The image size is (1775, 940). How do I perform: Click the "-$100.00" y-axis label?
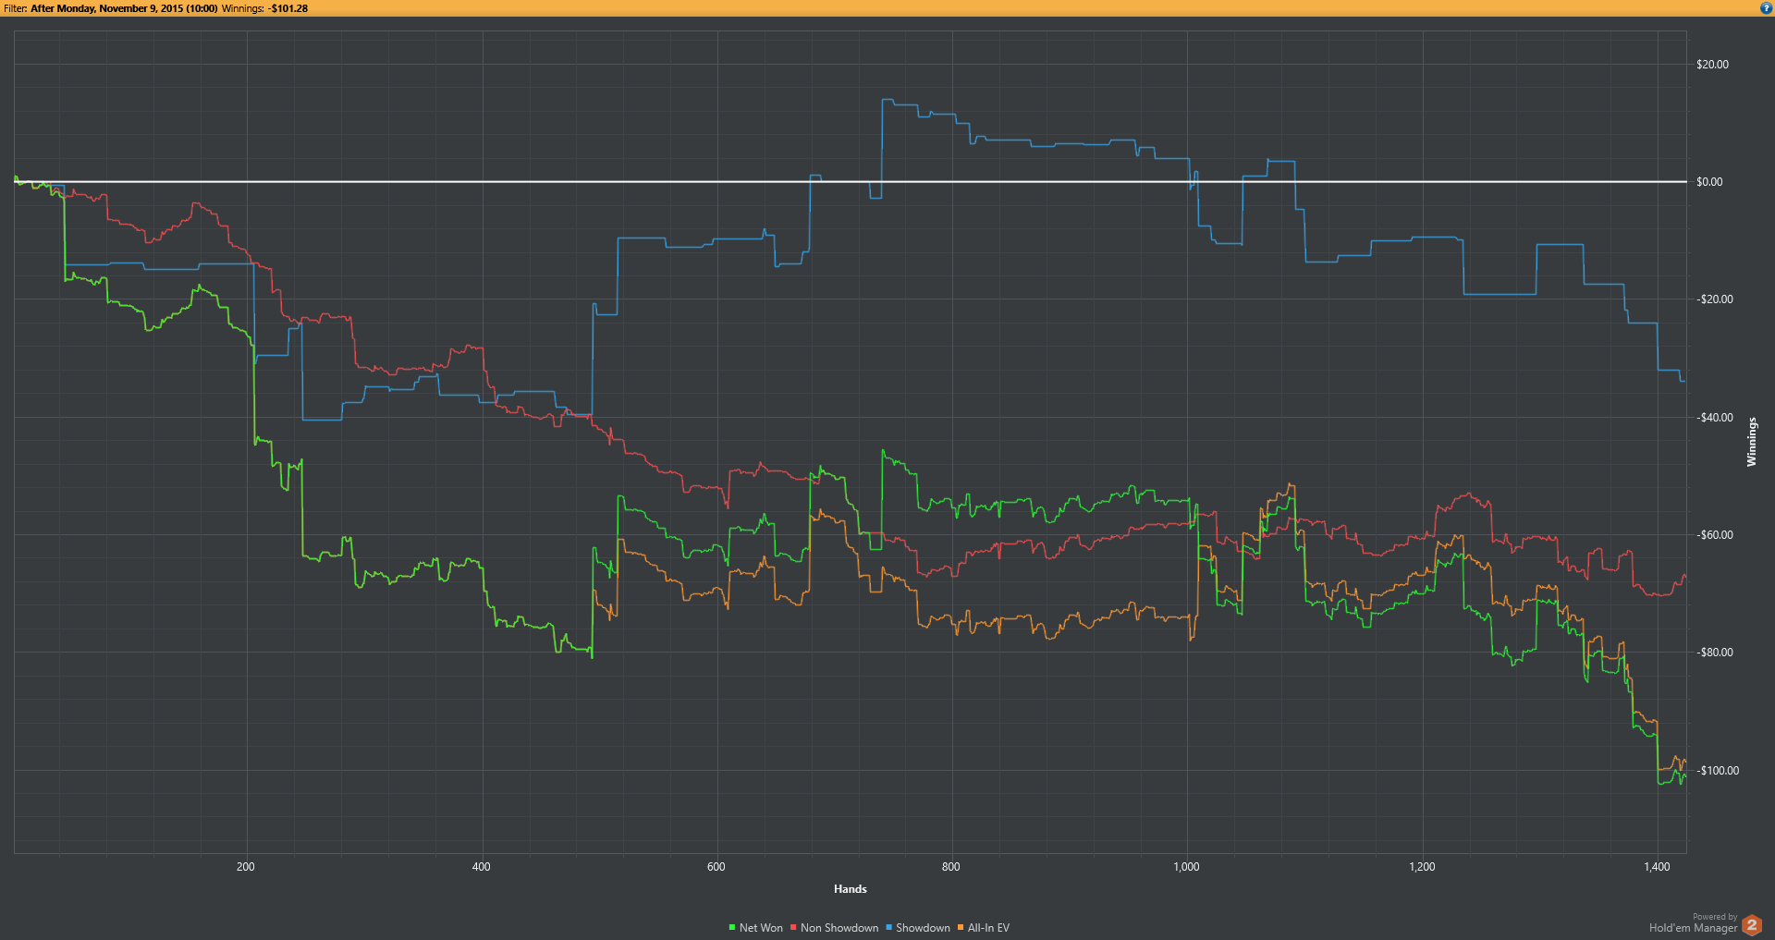click(1718, 771)
